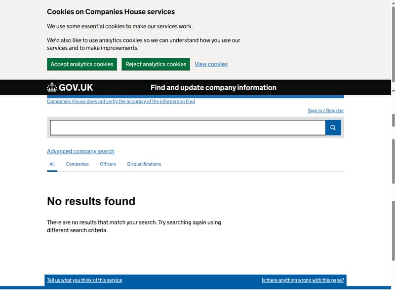The height and width of the screenshot is (290, 395).
Task: Click the GOV.UK text in header
Action: pyautogui.click(x=76, y=87)
